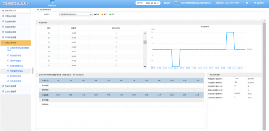Click the tag icon beside 交易组织监控
Screen dimensions: 269x131
point(3,16)
